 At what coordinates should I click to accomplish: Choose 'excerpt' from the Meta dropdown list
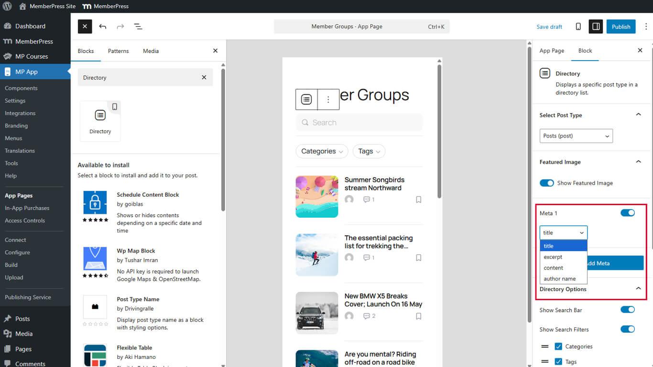click(x=553, y=257)
